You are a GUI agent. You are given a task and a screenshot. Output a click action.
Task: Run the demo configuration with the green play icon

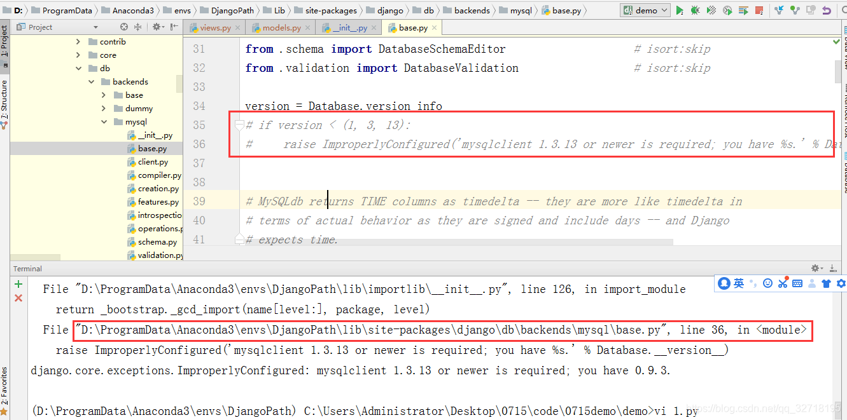(680, 10)
